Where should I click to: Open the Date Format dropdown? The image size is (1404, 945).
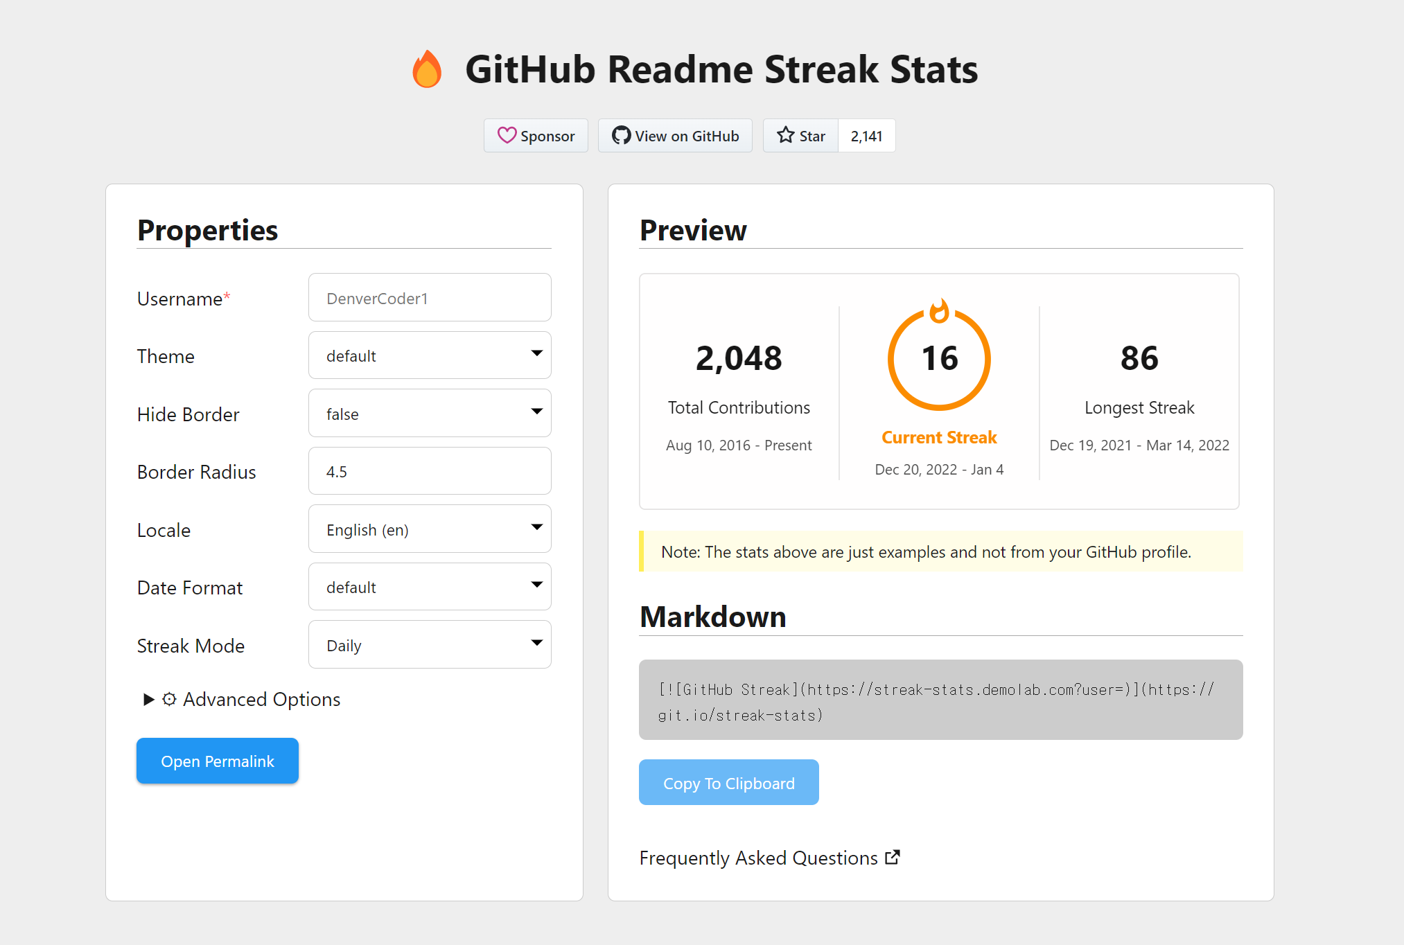430,587
